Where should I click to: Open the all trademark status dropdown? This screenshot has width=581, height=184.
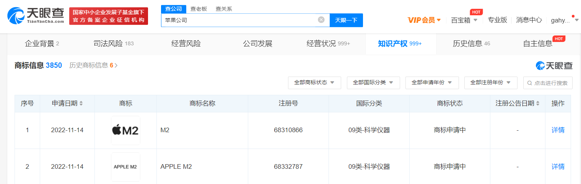click(x=314, y=83)
